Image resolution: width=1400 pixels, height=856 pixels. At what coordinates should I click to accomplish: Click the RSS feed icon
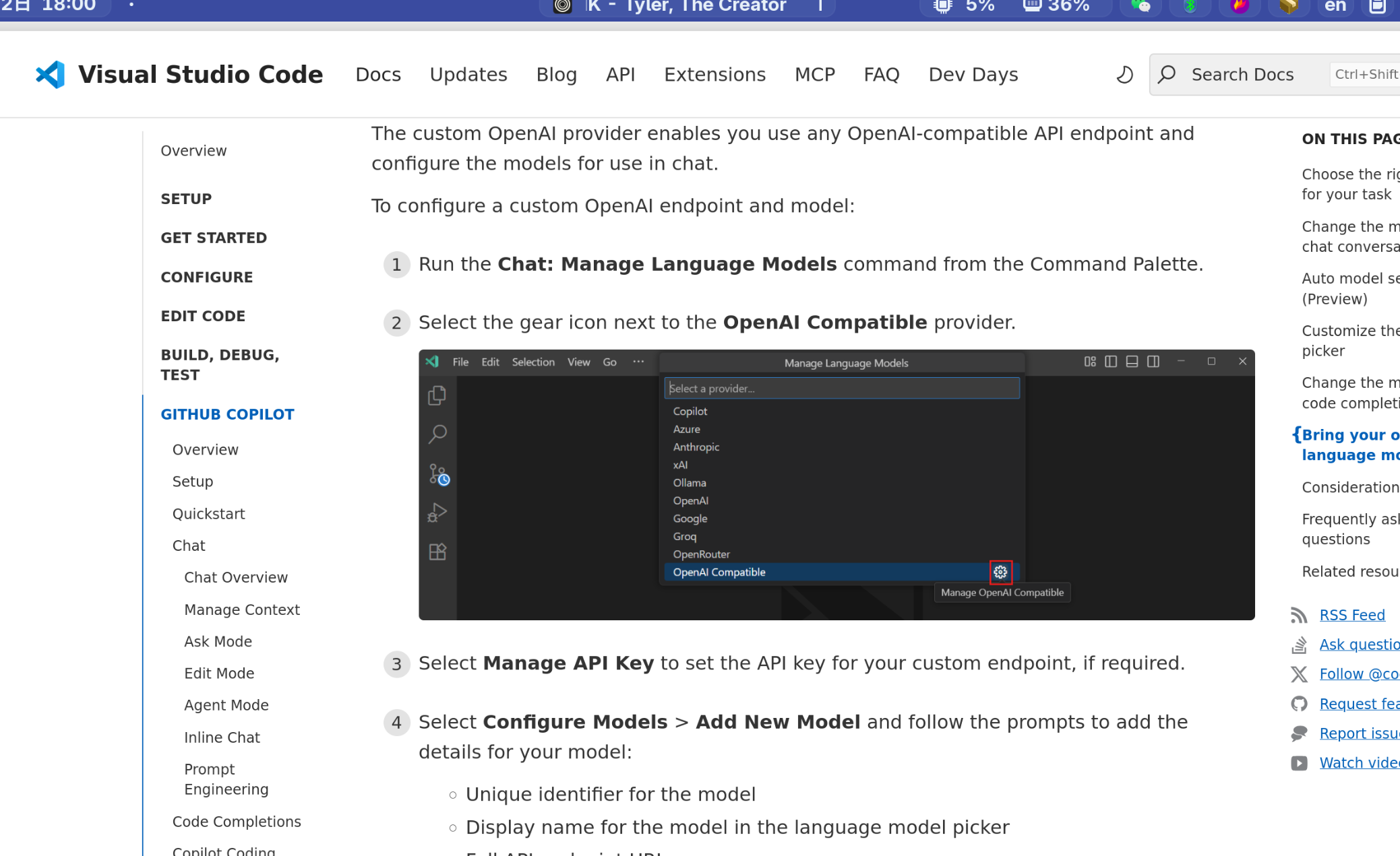point(1298,615)
